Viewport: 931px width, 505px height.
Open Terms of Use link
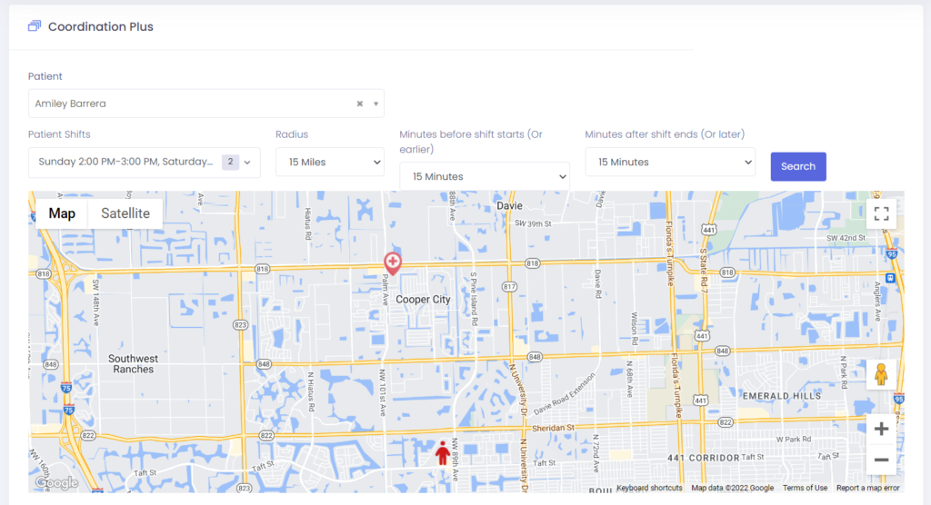[x=805, y=488]
